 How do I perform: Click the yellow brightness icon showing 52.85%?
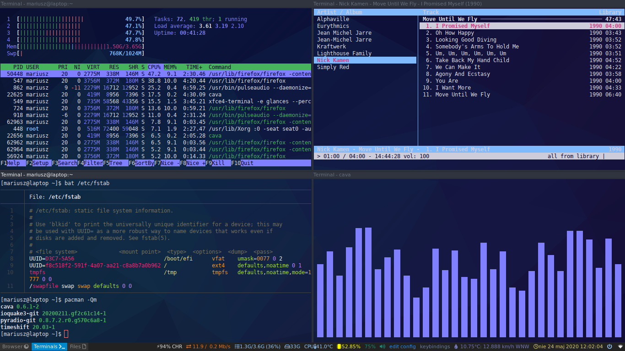tap(339, 346)
